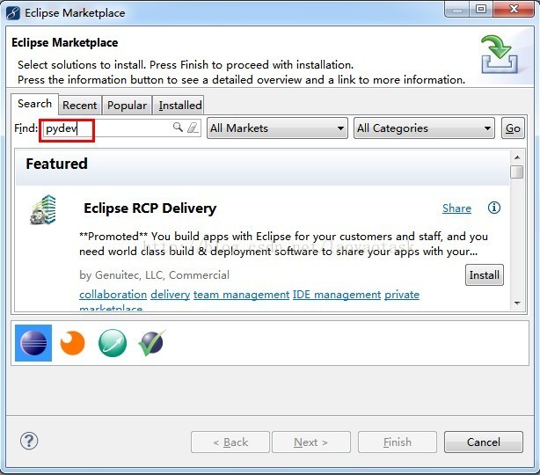Open the All Markets dropdown
This screenshot has height=475, width=540.
[277, 128]
